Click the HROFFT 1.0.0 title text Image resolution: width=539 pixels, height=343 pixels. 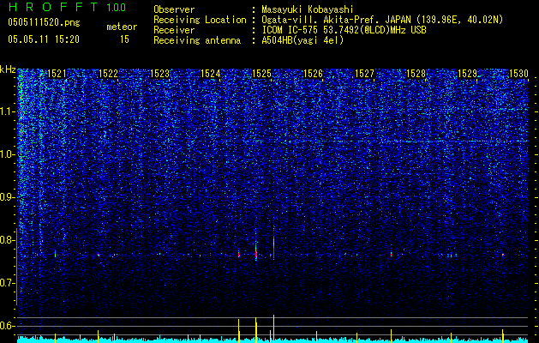tap(67, 7)
